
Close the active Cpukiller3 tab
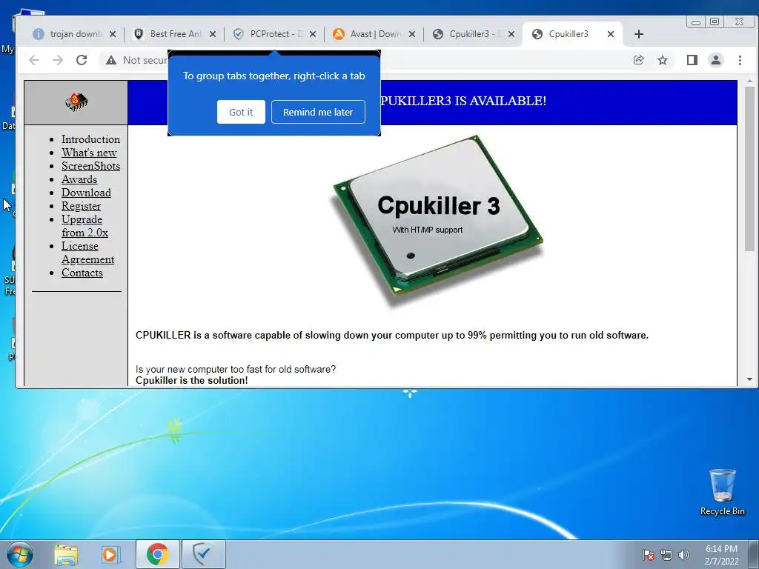tap(611, 34)
